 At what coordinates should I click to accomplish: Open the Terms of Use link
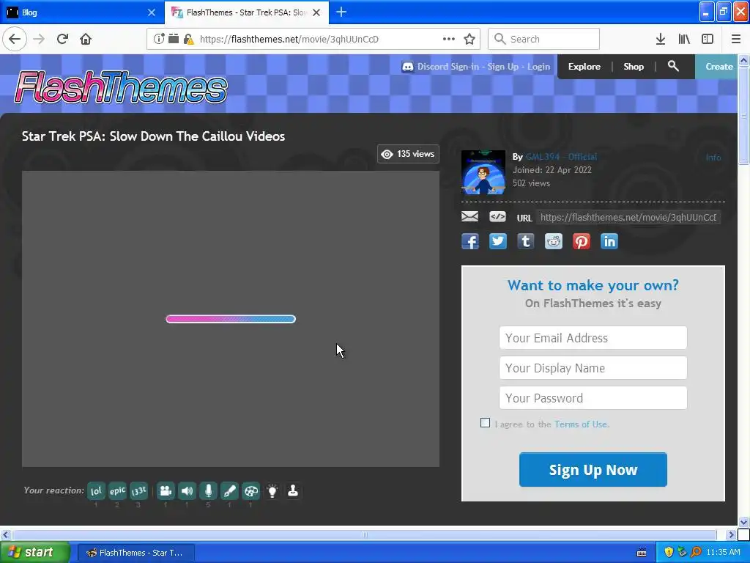[582, 424]
